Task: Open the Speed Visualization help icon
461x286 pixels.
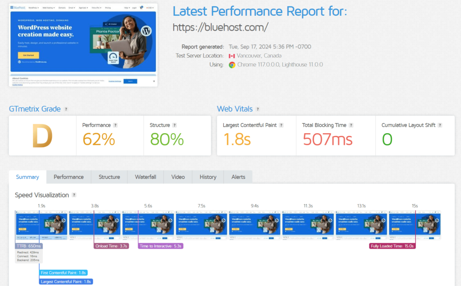Action: [74, 195]
